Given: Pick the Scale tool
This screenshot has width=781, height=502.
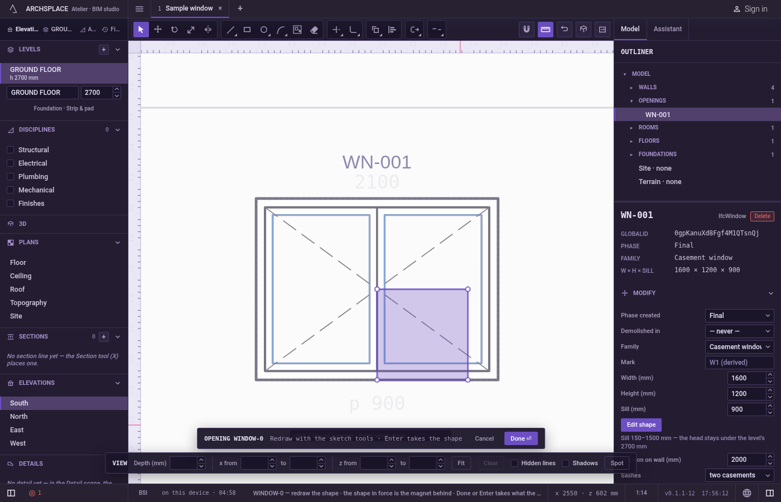Looking at the screenshot, I should tap(191, 30).
